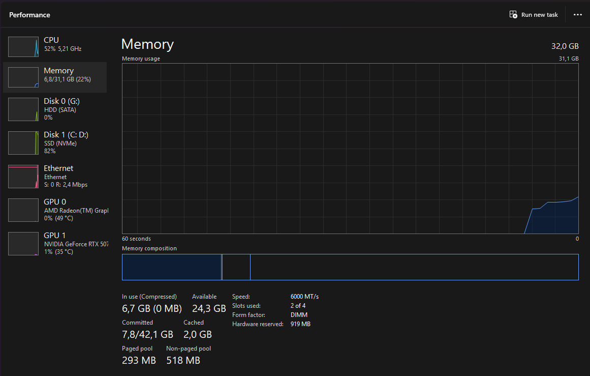Click the Disk 1 mini graph thumbnail
This screenshot has width=590, height=376.
(x=23, y=143)
